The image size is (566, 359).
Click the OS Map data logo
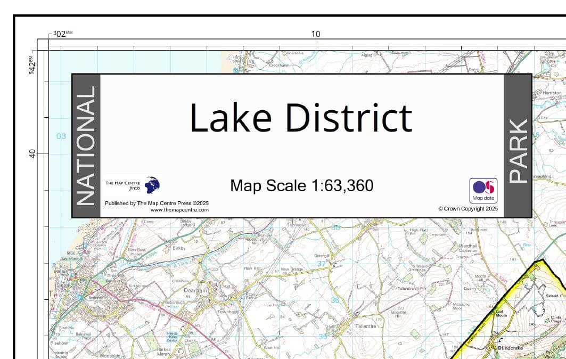(x=483, y=190)
